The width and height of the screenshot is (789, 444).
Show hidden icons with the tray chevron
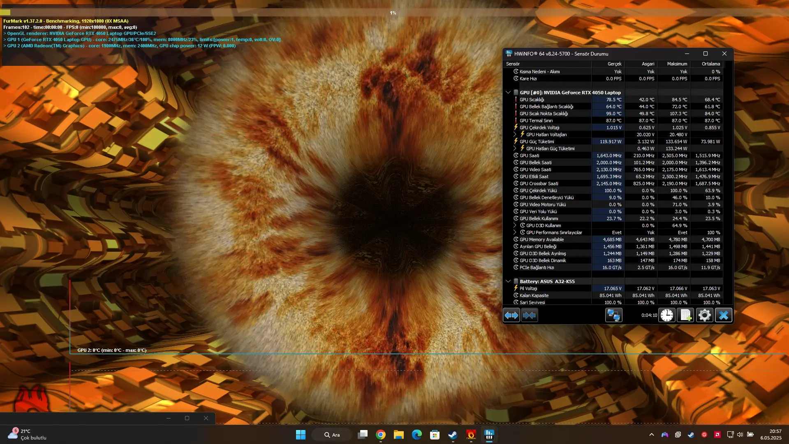[651, 435]
